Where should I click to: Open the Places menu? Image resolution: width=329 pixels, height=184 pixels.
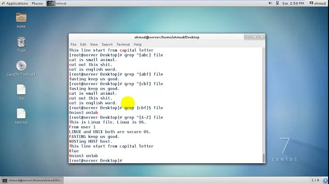(37, 3)
